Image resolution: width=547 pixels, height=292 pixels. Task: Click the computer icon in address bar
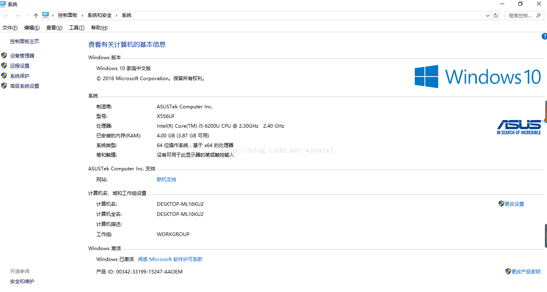tap(46, 15)
